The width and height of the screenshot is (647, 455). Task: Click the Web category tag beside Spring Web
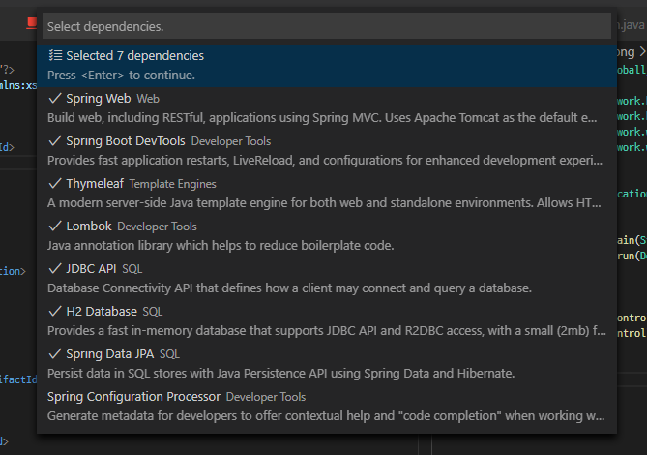(x=148, y=99)
